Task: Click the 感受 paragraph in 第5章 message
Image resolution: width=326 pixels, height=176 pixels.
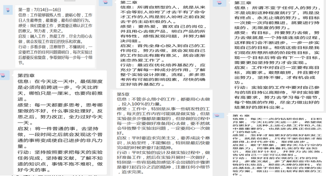Action: pyautogui.click(x=163, y=121)
